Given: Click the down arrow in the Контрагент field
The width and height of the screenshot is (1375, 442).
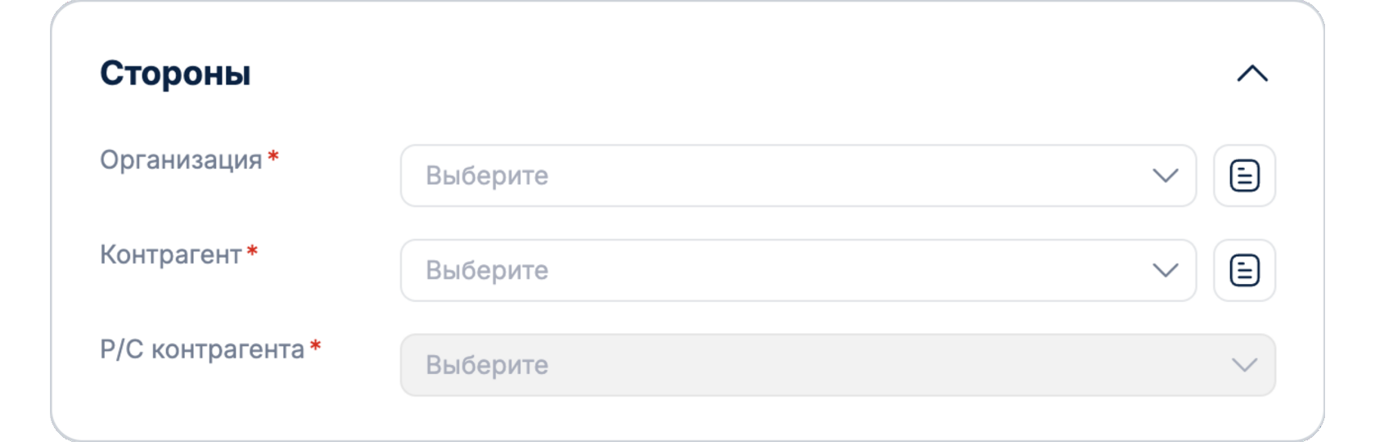Looking at the screenshot, I should click(1165, 270).
